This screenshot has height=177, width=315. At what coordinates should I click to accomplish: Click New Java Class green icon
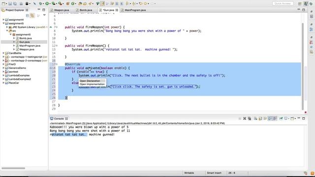[73, 3]
